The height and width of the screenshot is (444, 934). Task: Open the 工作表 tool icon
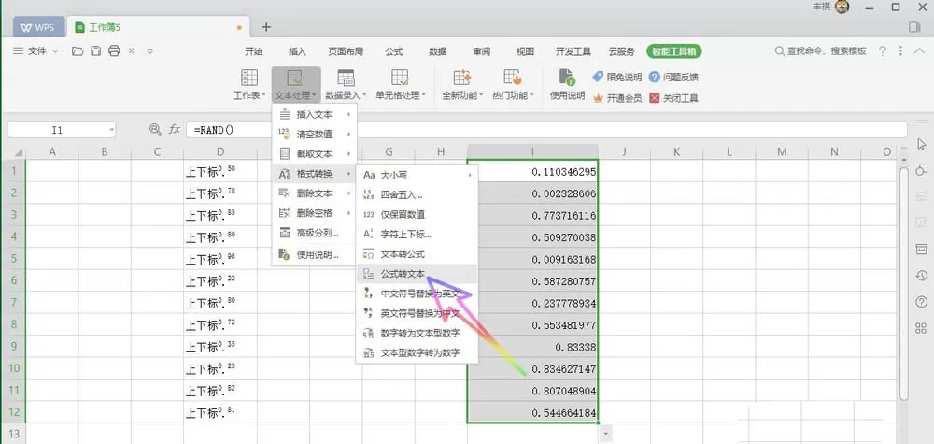point(249,78)
